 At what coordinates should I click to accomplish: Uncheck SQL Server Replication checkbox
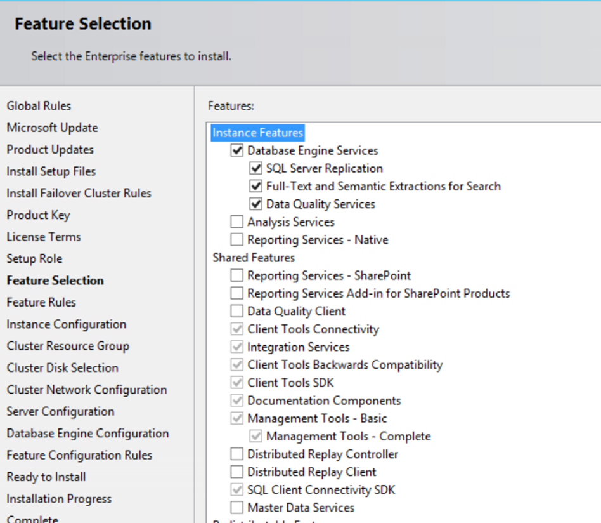(x=255, y=168)
